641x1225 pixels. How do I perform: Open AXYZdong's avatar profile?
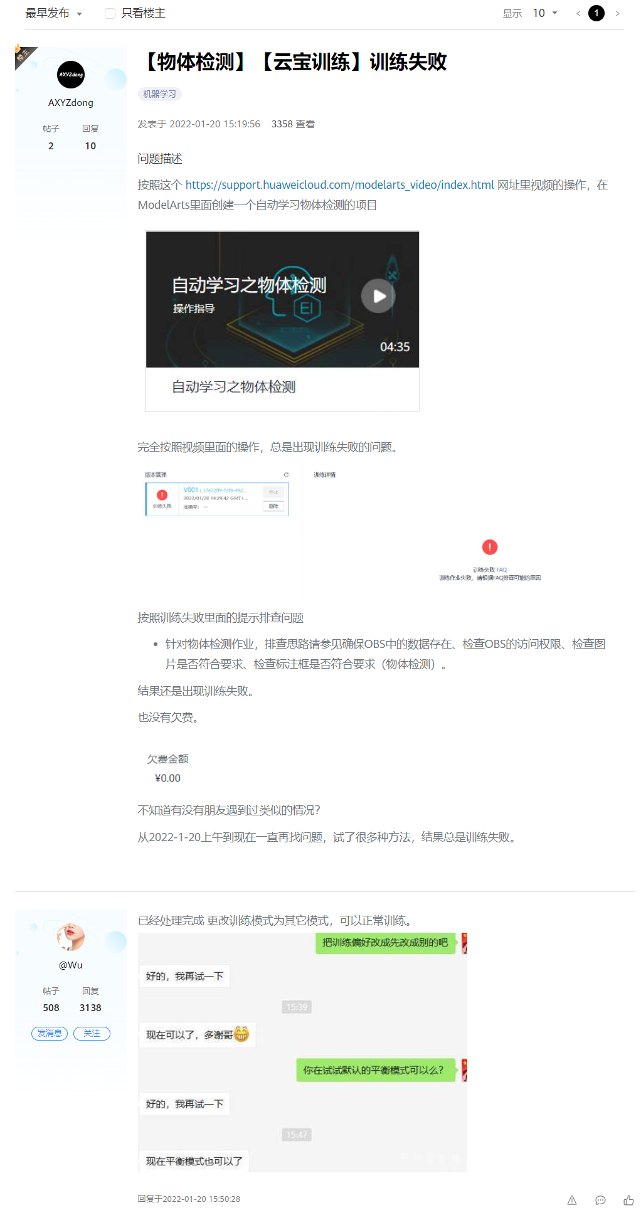pos(71,75)
